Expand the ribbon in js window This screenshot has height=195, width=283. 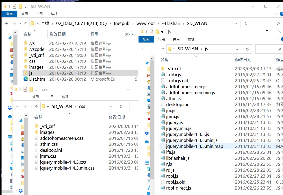click(x=277, y=39)
